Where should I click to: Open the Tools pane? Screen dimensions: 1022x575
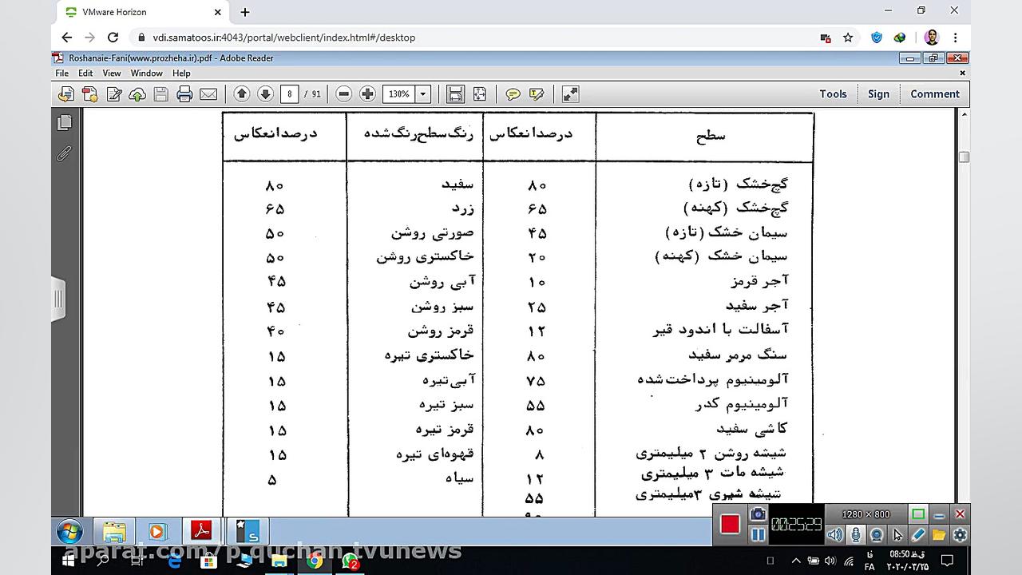(833, 94)
